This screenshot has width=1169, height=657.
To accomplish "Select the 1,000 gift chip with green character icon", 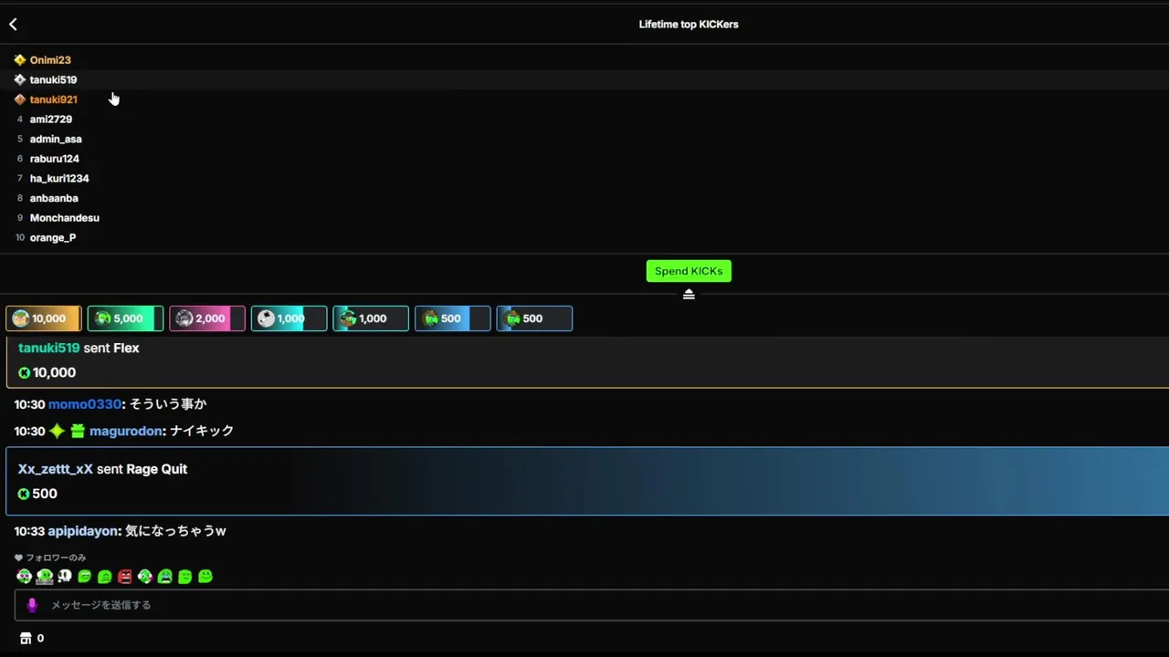I will (371, 318).
